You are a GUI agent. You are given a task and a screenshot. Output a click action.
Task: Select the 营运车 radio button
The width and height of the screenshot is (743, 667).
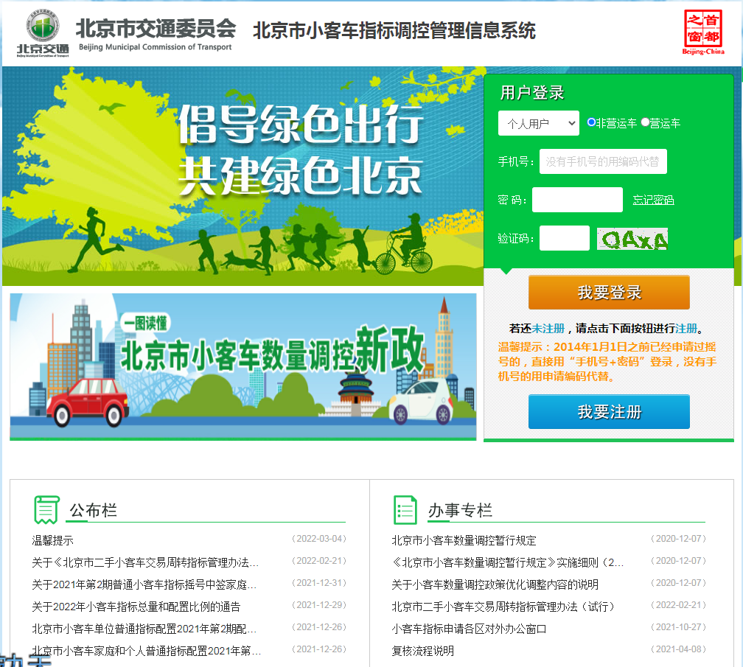pos(643,123)
